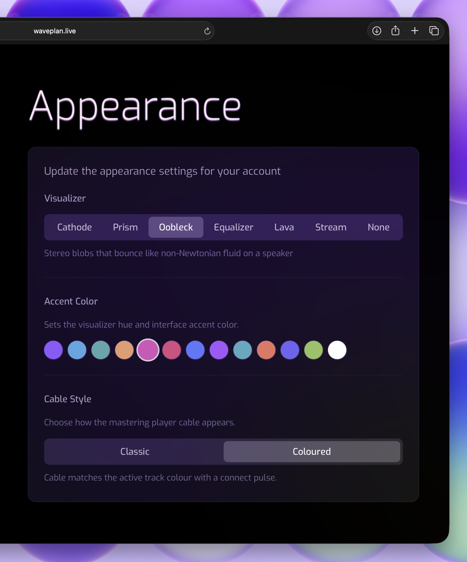
Task: Pick the first violet accent color swatch
Action: click(x=53, y=350)
